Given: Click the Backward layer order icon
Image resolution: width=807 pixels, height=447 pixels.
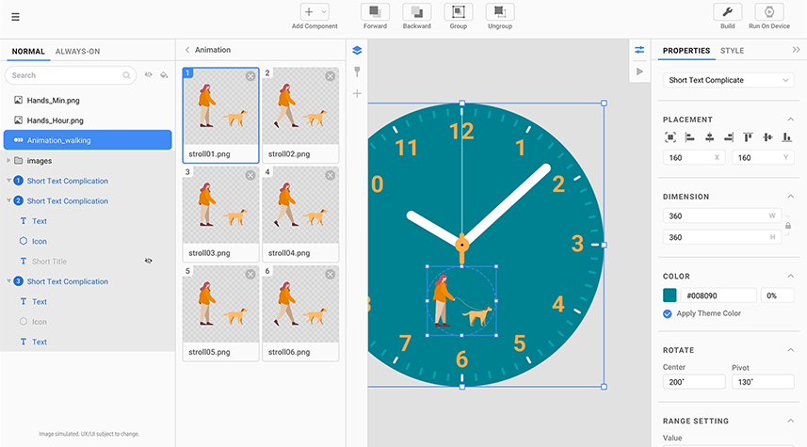Looking at the screenshot, I should (416, 12).
